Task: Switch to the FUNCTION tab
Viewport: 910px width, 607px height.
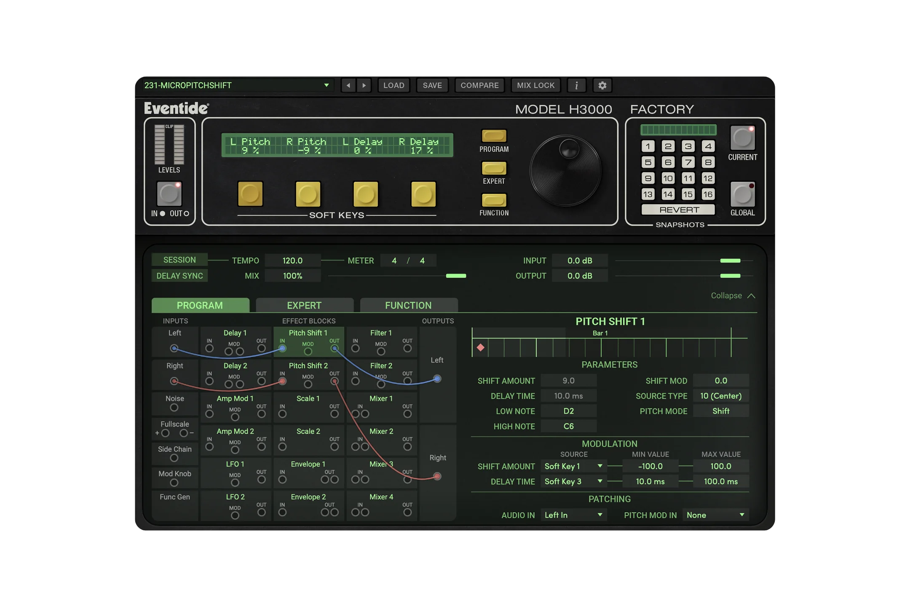Action: coord(408,305)
